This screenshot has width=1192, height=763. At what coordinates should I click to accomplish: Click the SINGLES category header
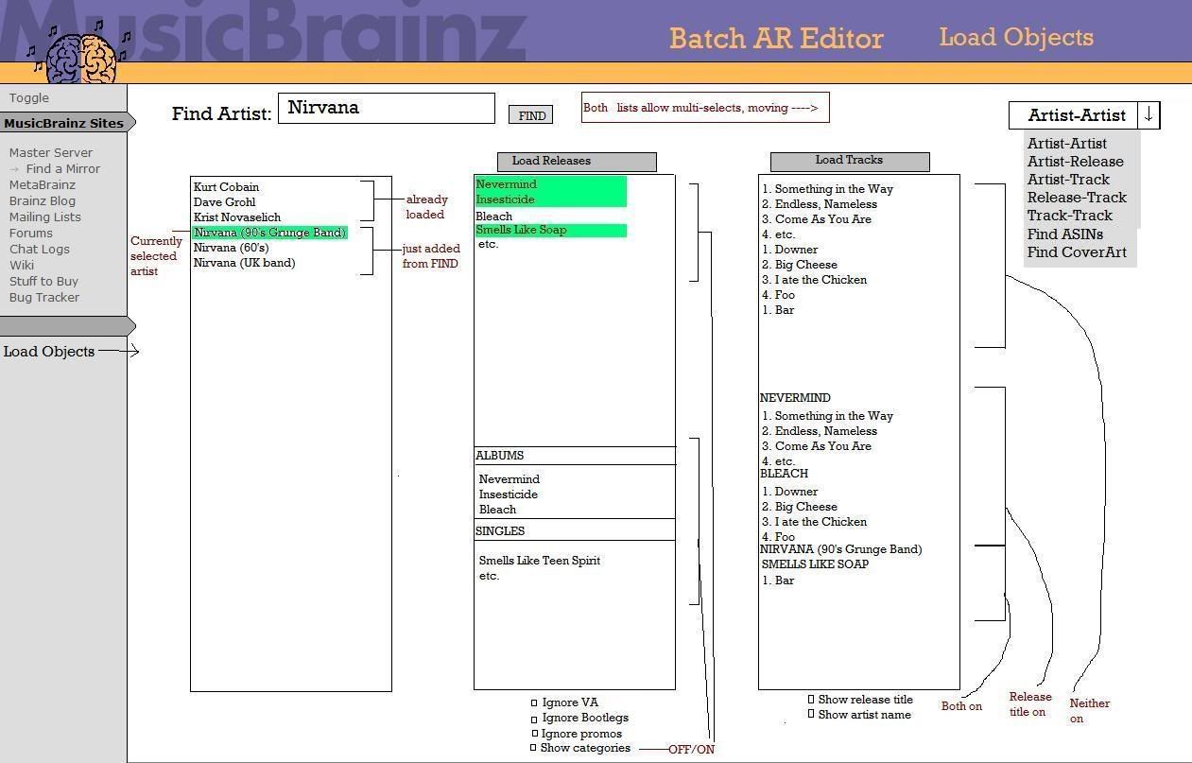[x=575, y=531]
